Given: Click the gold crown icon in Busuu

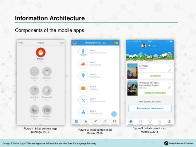Looking at the screenshot, I should click(116, 43).
